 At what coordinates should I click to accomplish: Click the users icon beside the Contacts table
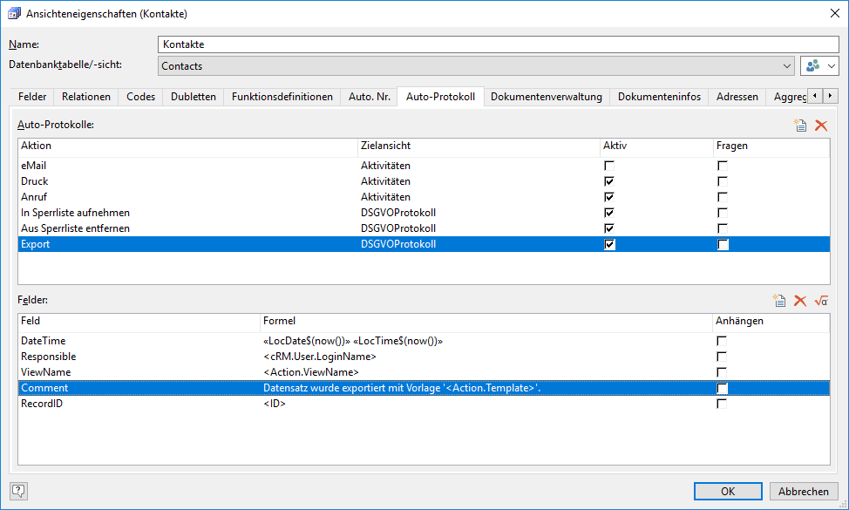click(812, 66)
